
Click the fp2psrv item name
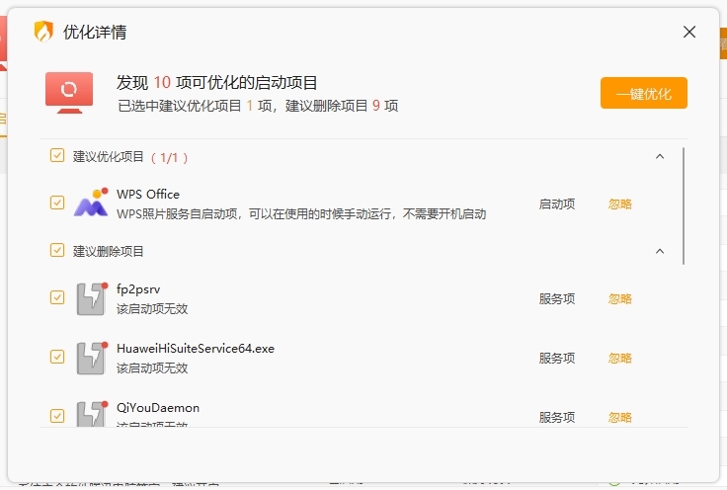pyautogui.click(x=138, y=289)
